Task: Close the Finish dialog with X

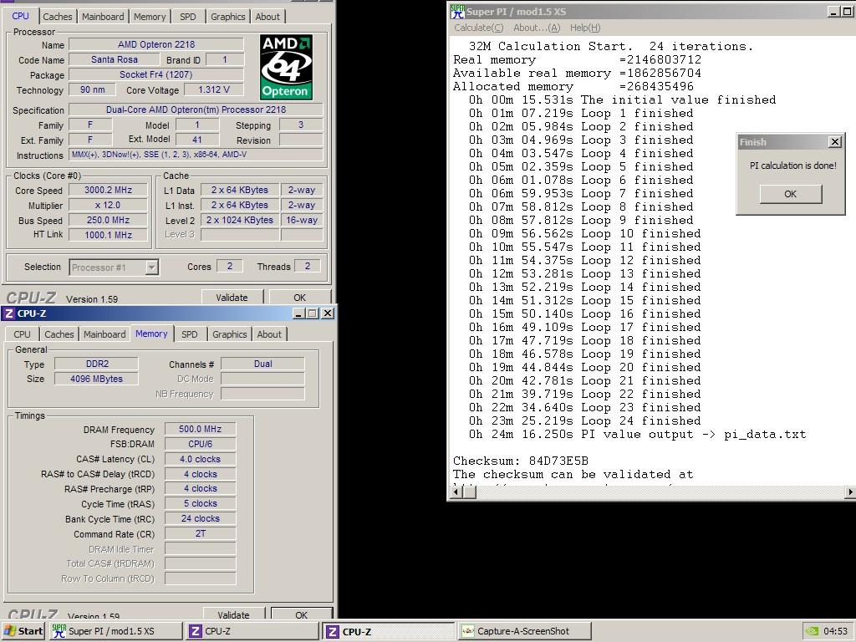Action: click(x=835, y=142)
